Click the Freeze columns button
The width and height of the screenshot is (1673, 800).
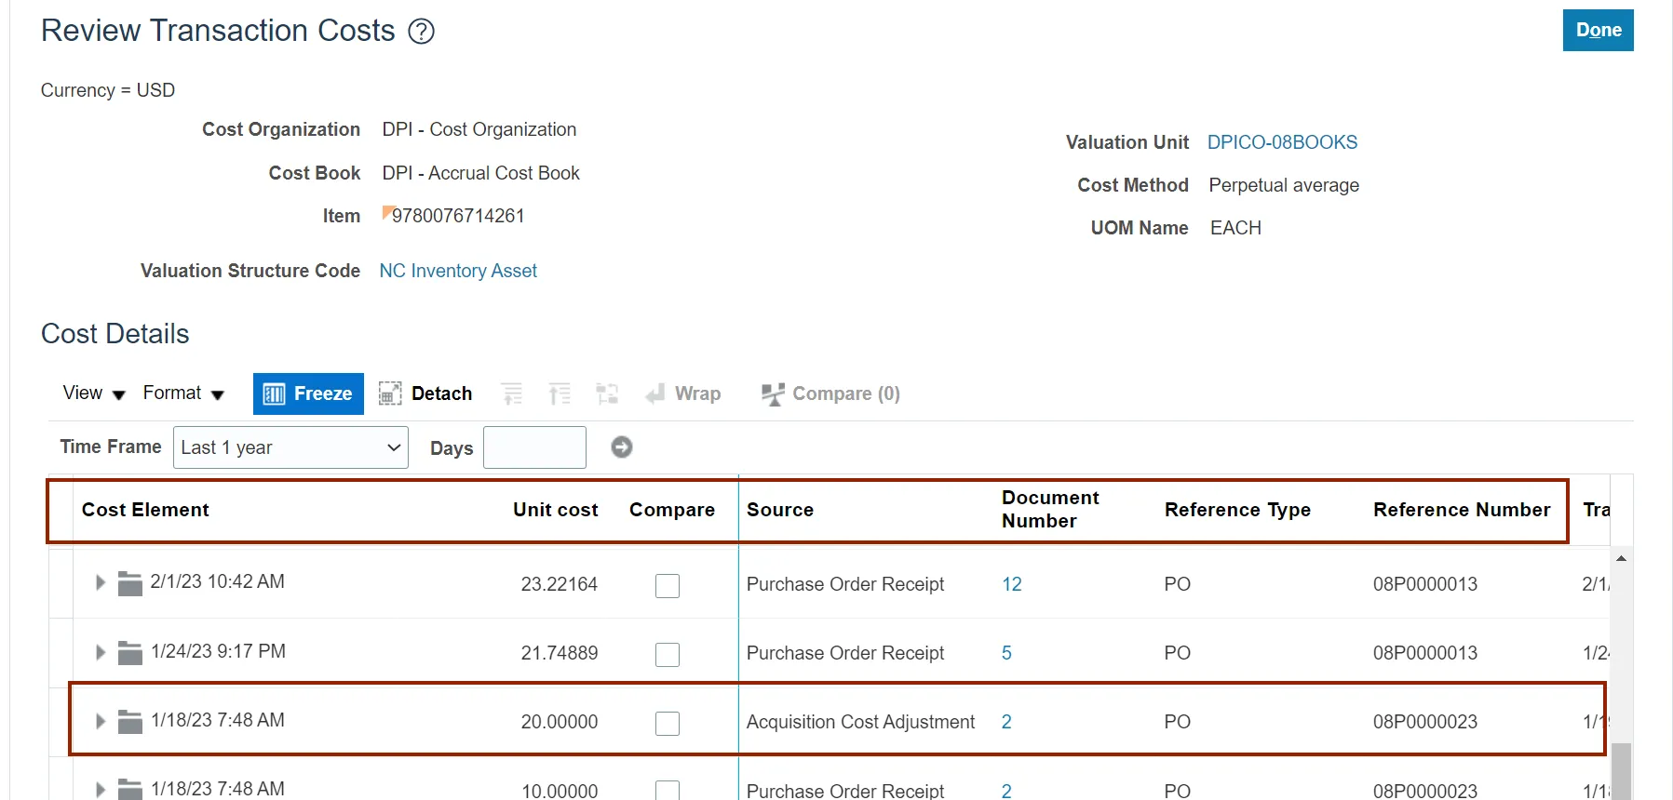pyautogui.click(x=308, y=393)
